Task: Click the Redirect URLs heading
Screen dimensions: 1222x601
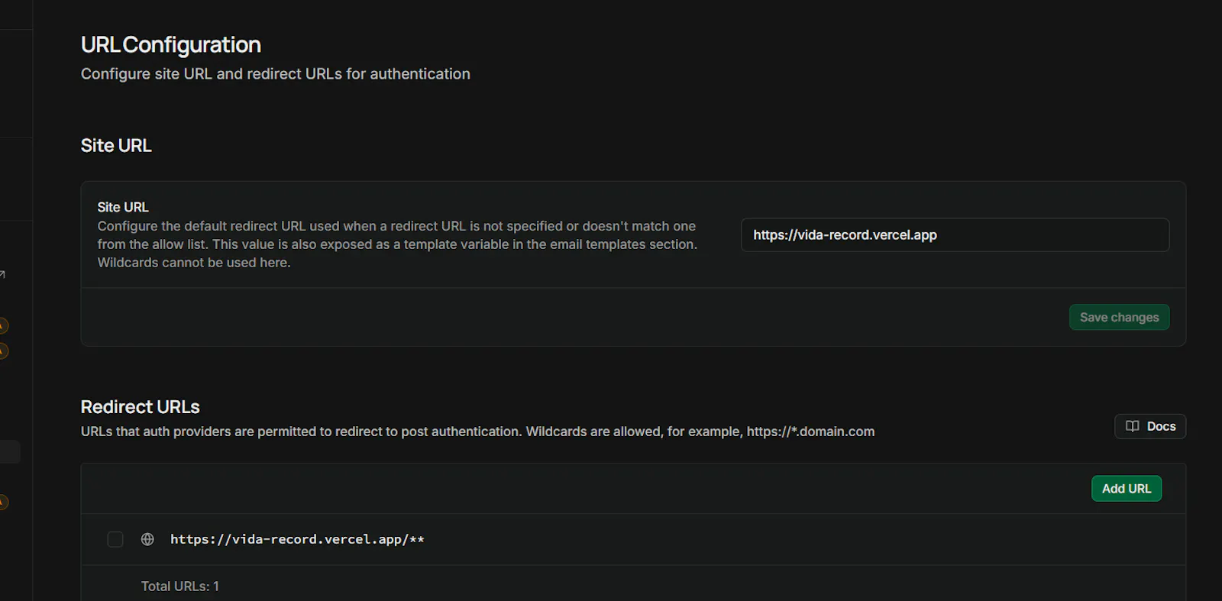Action: pyautogui.click(x=141, y=407)
